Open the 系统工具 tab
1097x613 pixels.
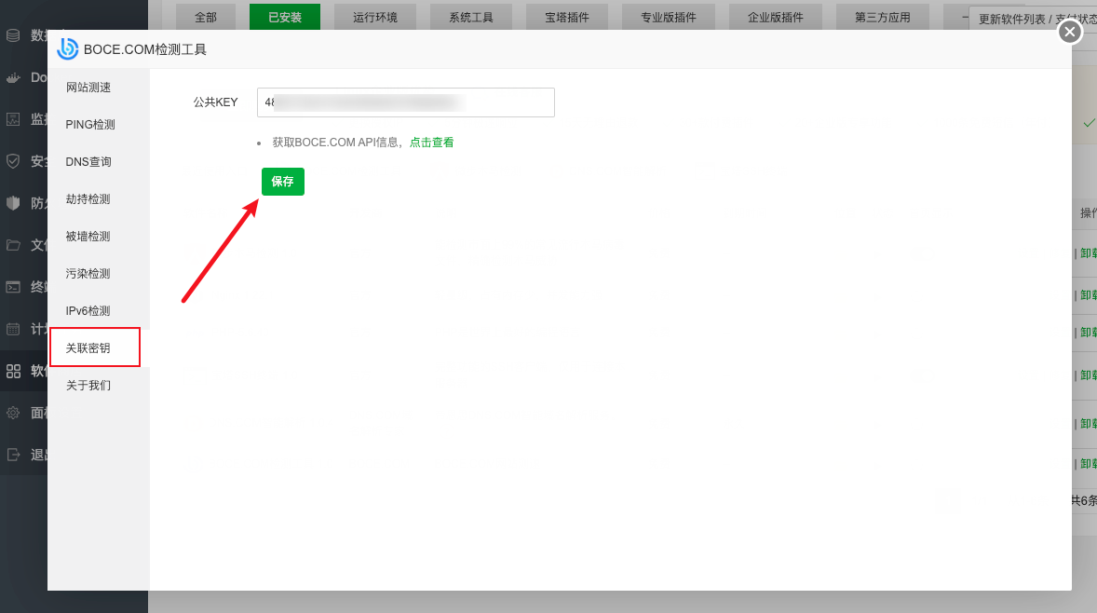pos(471,17)
